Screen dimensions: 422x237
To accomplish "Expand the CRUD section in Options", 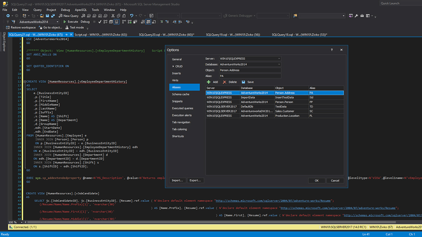I will point(173,66).
